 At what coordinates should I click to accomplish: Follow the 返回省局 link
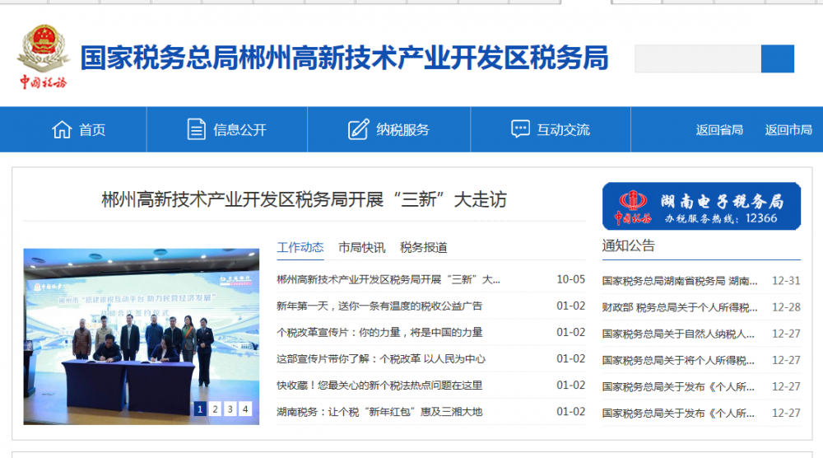(719, 129)
